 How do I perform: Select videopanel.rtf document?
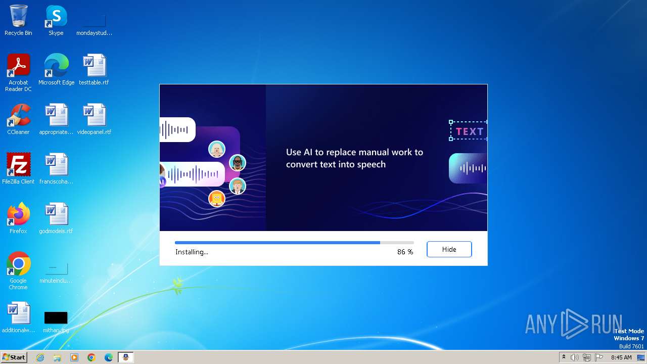pos(94,119)
